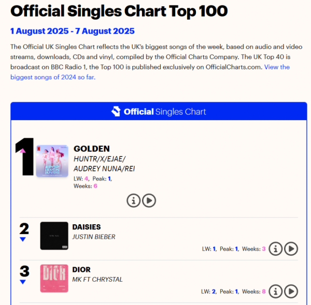The height and width of the screenshot is (305, 311).
Task: Play the Golden track preview
Action: tap(149, 200)
